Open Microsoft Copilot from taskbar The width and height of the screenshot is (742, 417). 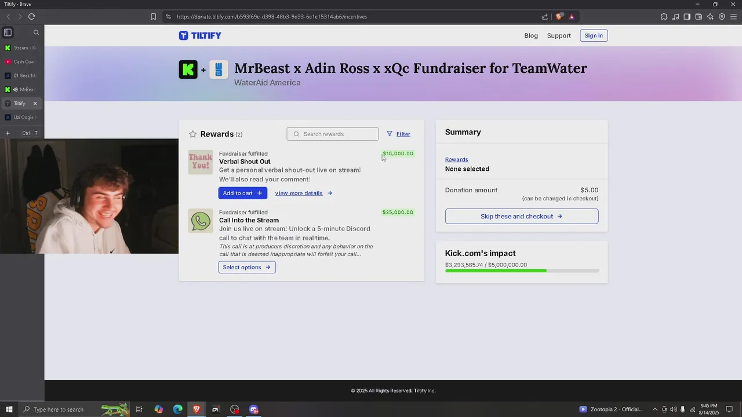159,409
